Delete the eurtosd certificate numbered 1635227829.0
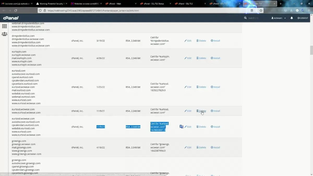 201,87
